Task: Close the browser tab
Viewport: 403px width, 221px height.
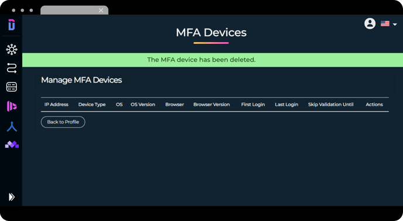Action: coord(101,11)
